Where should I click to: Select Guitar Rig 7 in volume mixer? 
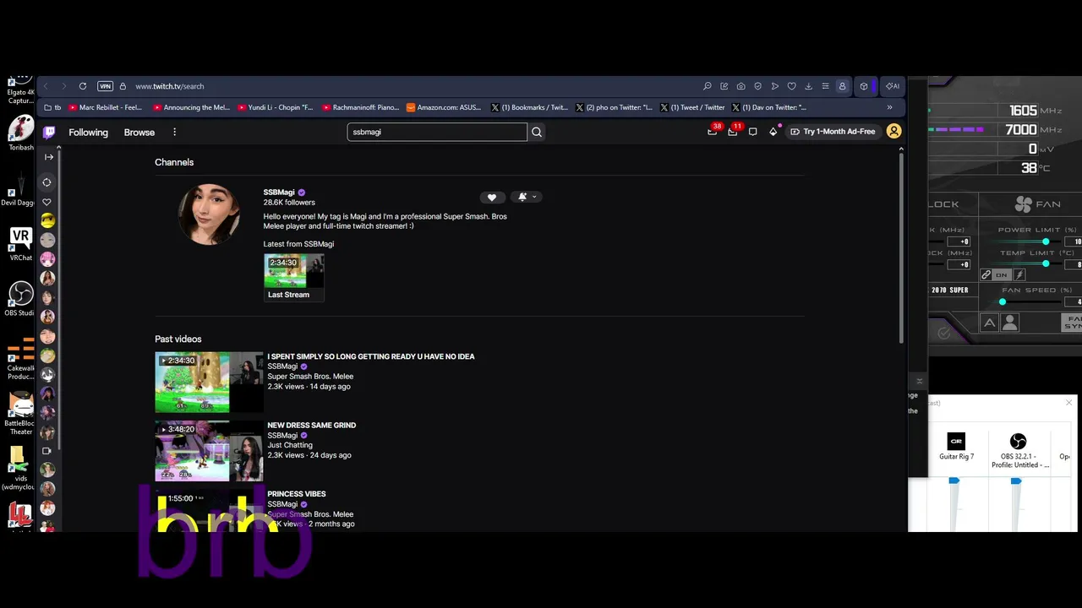[x=956, y=447]
